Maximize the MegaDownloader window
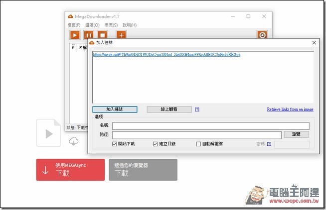326x210 pixels. click(x=248, y=16)
